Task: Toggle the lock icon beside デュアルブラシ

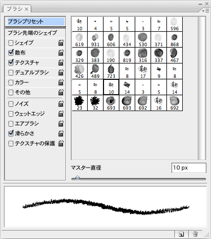Action: pyautogui.click(x=61, y=72)
